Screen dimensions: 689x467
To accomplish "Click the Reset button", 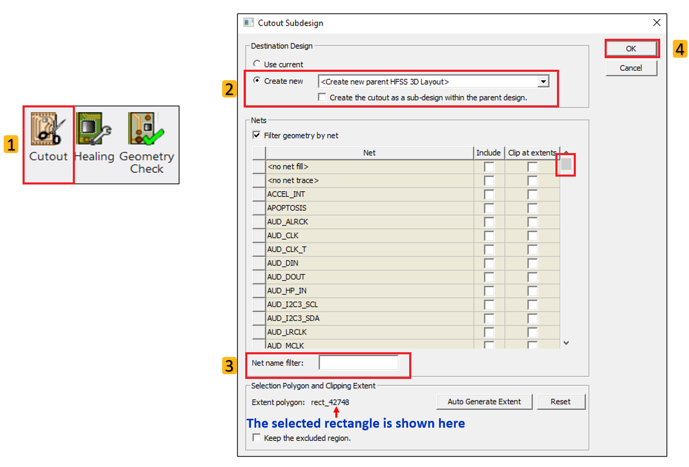I will [560, 401].
